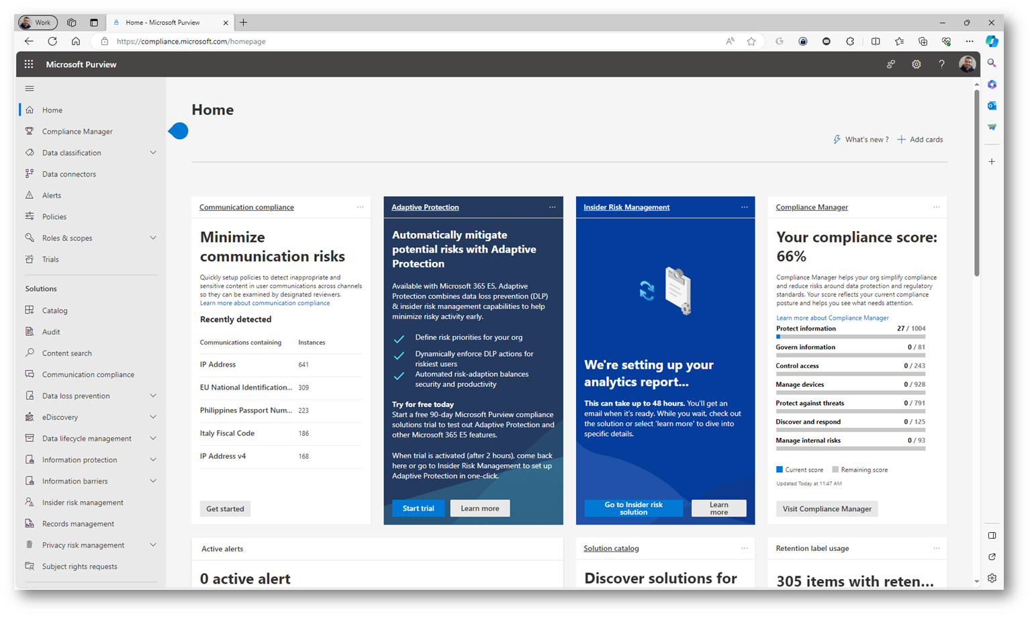Click the Communication compliance sidebar icon
This screenshot has height=618, width=1032.
tap(30, 374)
